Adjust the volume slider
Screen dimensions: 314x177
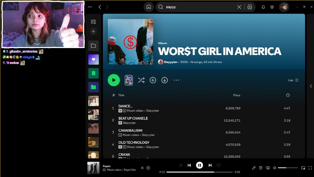[x=288, y=168]
